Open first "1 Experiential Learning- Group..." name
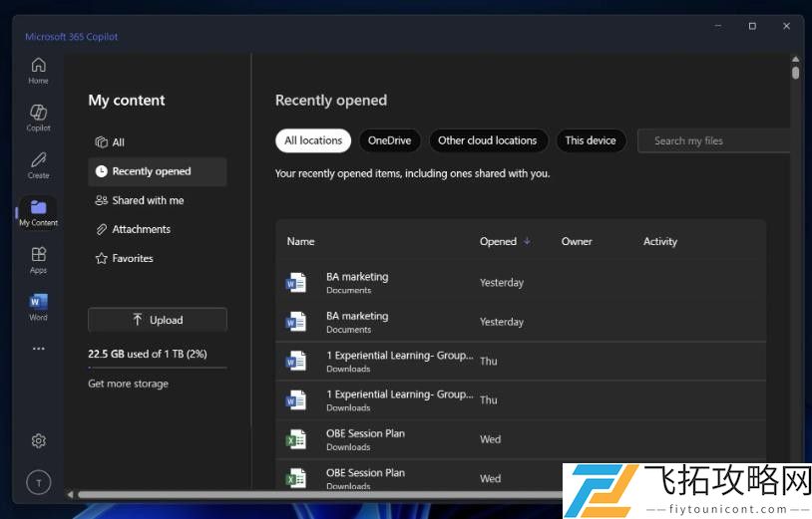The height and width of the screenshot is (519, 812). coord(400,356)
